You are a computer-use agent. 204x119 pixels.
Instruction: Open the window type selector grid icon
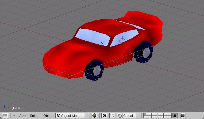point(6,115)
